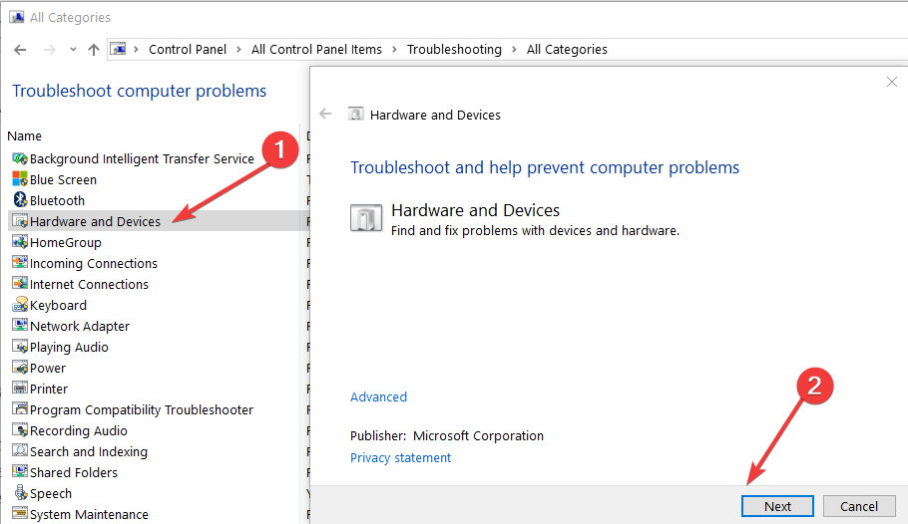908x524 pixels.
Task: Click the Search and Indexing icon
Action: pos(20,451)
